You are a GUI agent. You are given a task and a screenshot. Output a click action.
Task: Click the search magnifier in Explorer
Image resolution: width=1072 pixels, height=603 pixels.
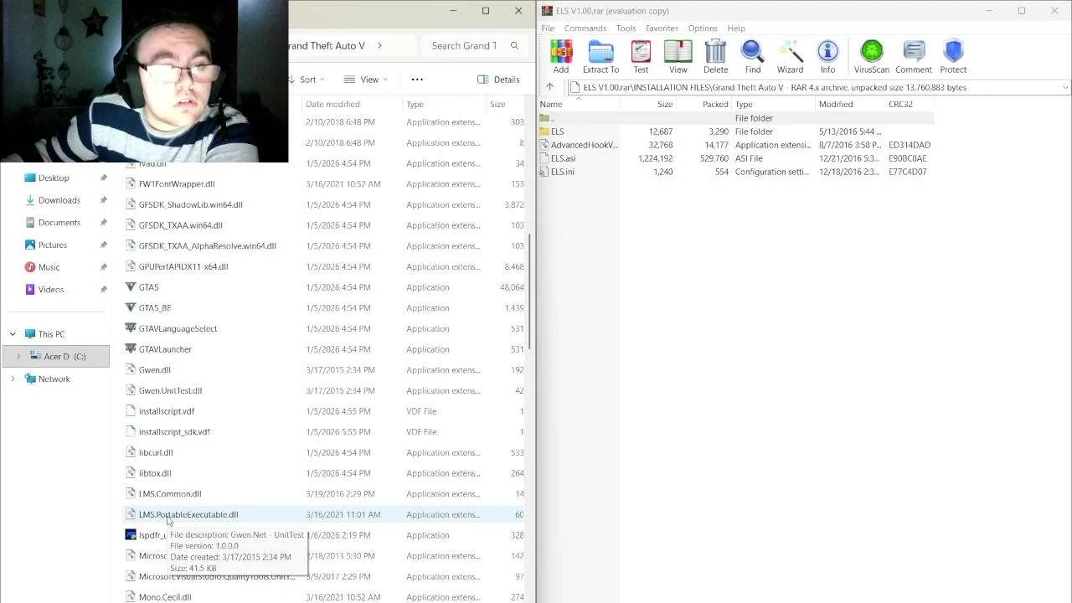point(514,46)
